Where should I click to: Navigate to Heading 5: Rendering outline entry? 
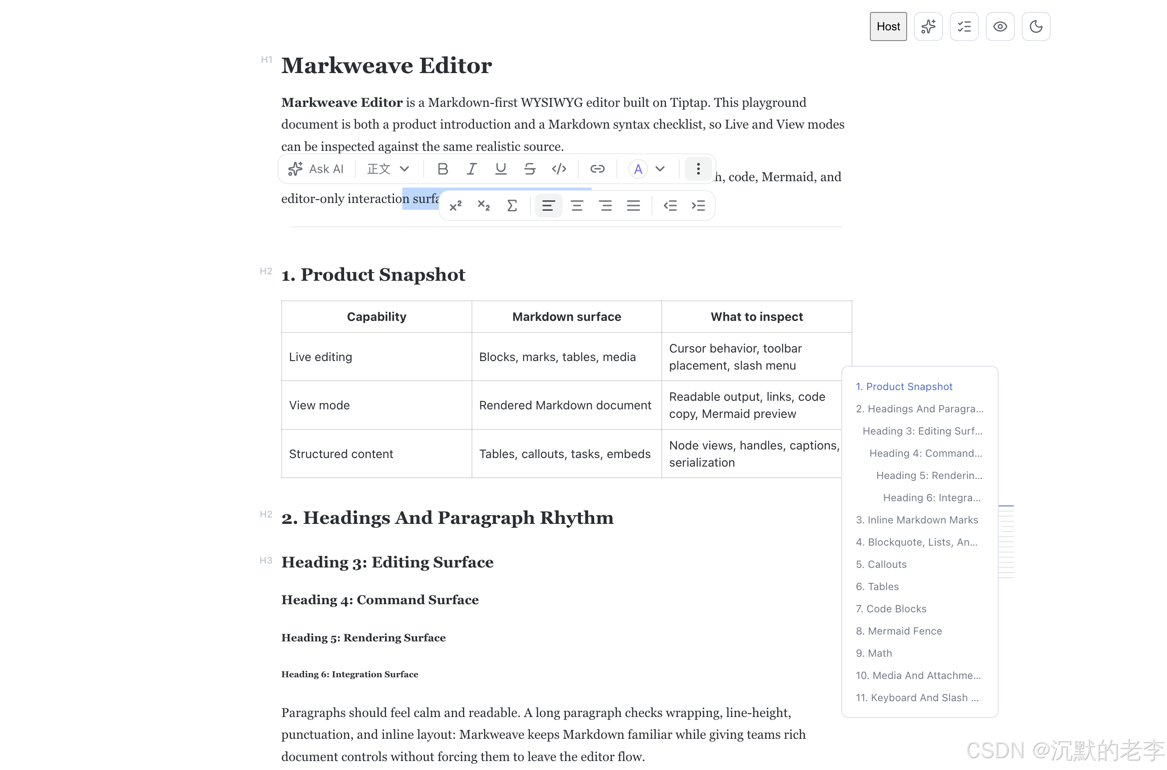[929, 475]
